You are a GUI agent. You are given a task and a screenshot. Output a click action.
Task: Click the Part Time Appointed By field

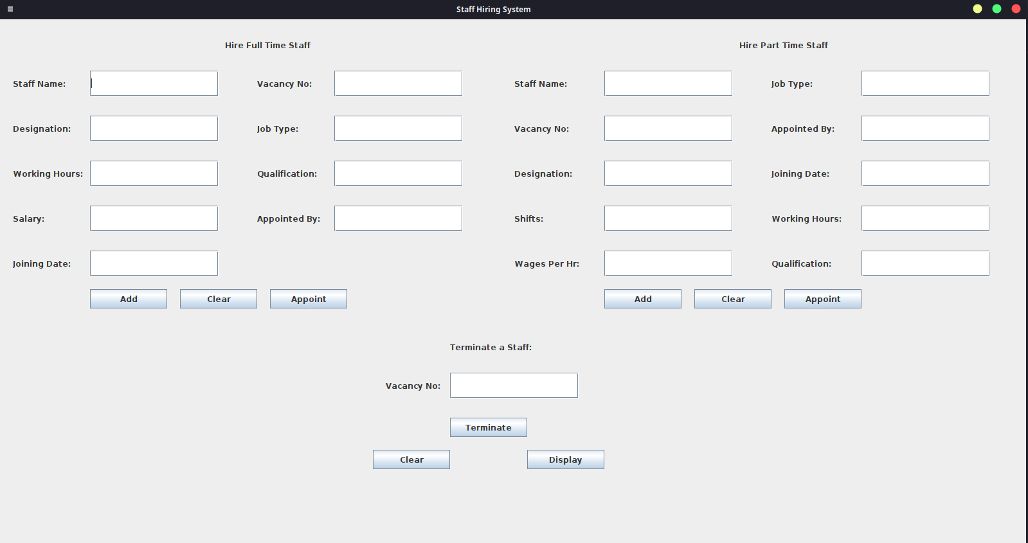pos(925,129)
